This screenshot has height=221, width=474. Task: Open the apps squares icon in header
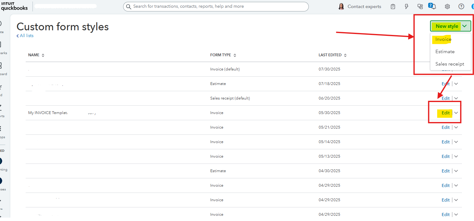click(420, 6)
